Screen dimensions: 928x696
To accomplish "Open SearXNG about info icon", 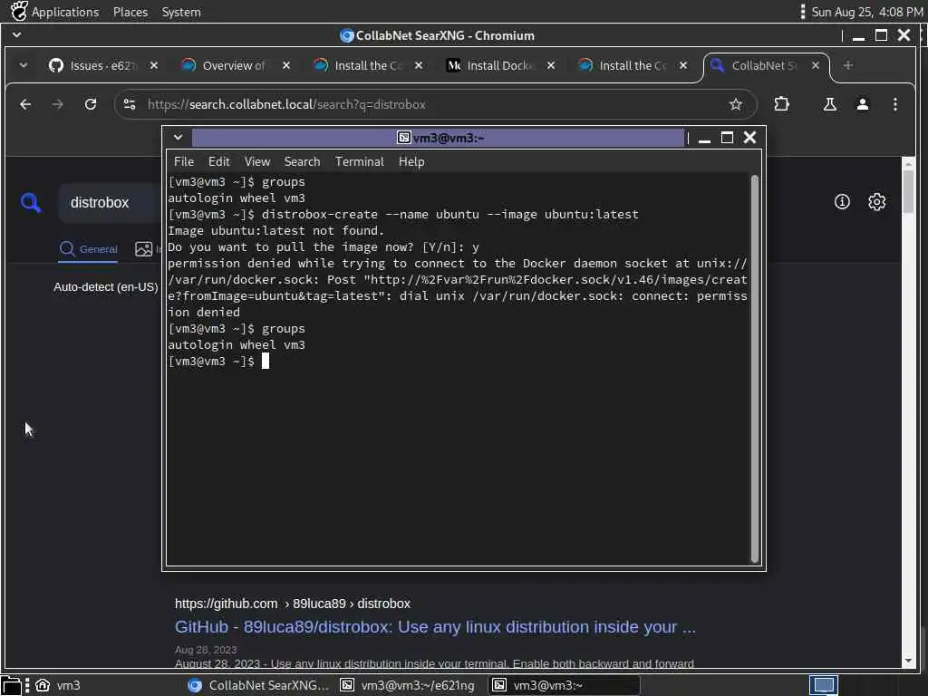I will point(842,202).
